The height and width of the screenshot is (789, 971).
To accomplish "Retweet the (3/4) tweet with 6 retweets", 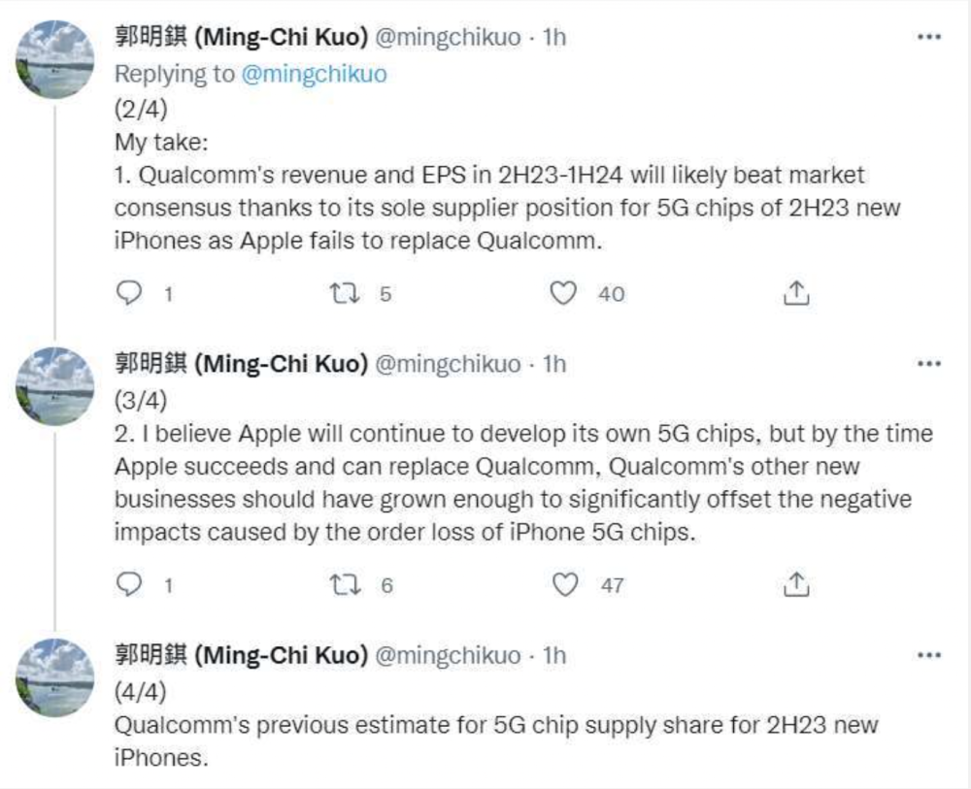I will pos(345,585).
